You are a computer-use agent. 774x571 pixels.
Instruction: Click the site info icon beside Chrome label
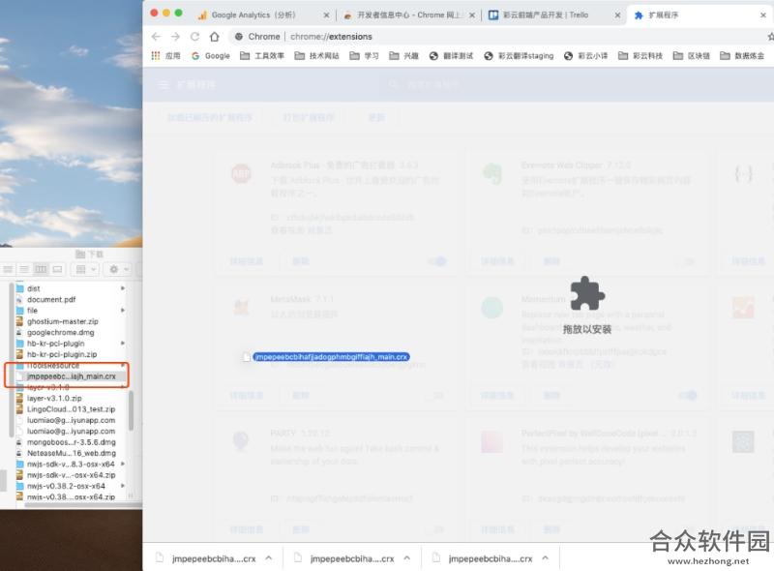(239, 37)
